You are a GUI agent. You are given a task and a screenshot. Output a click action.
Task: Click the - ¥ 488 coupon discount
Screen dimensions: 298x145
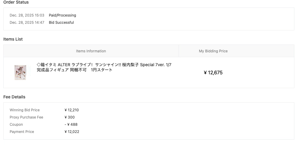(x=71, y=125)
